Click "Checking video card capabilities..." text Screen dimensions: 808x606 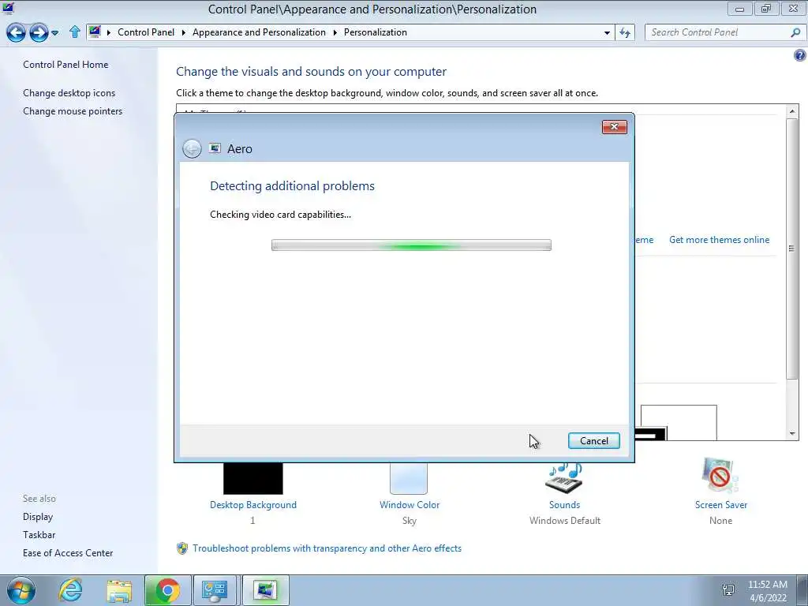point(280,215)
